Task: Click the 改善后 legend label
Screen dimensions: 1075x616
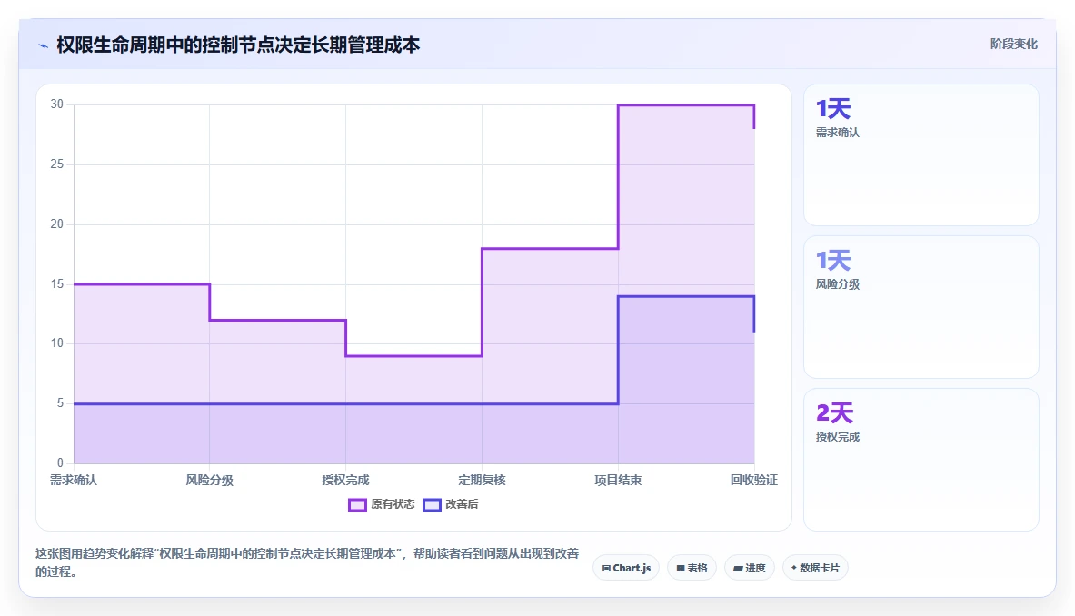Action: [463, 504]
